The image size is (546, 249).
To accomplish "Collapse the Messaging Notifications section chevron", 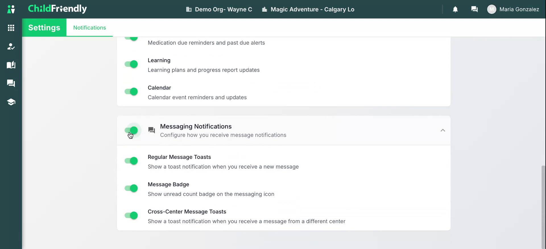I will 443,130.
